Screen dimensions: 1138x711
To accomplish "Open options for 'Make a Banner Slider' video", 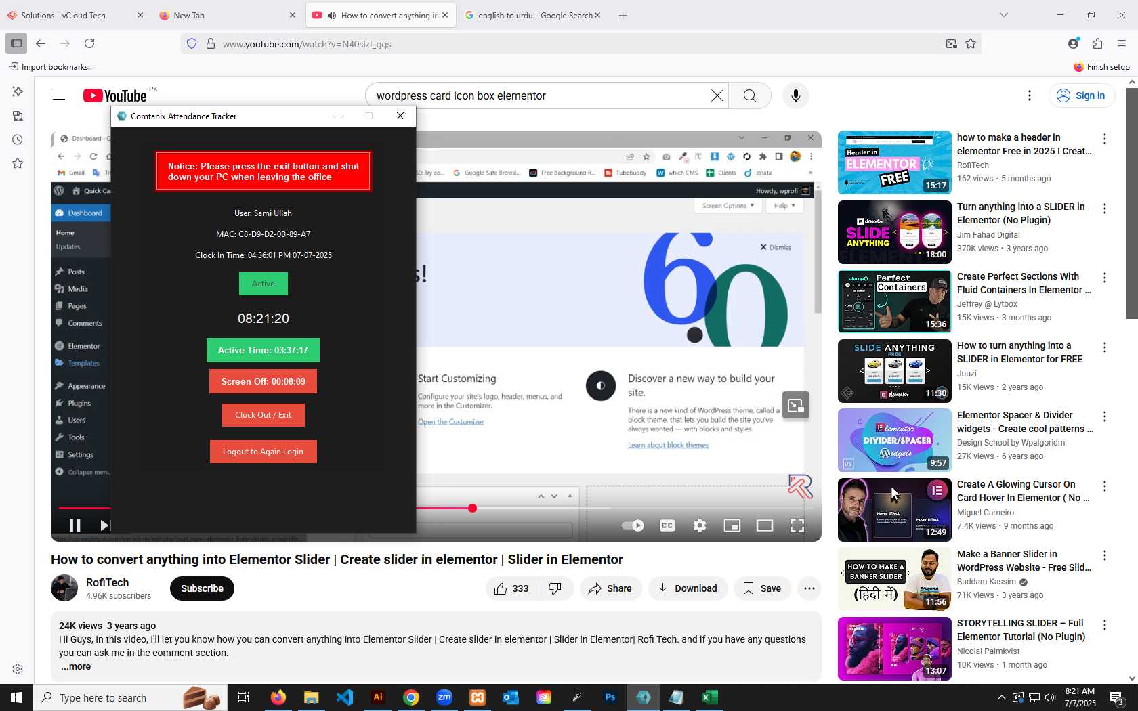I will (1105, 555).
